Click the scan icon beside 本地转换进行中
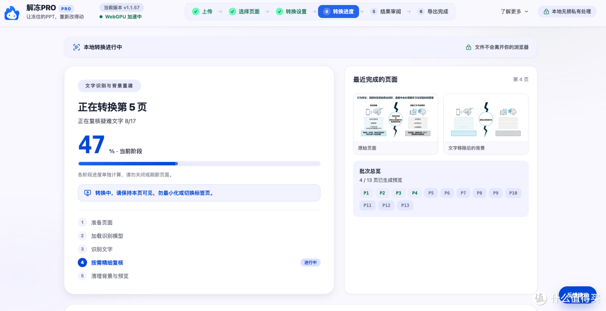606x311 pixels. pyautogui.click(x=76, y=47)
